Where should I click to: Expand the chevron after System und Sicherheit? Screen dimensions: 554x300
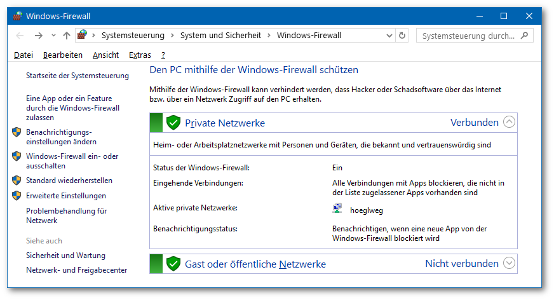(x=269, y=36)
